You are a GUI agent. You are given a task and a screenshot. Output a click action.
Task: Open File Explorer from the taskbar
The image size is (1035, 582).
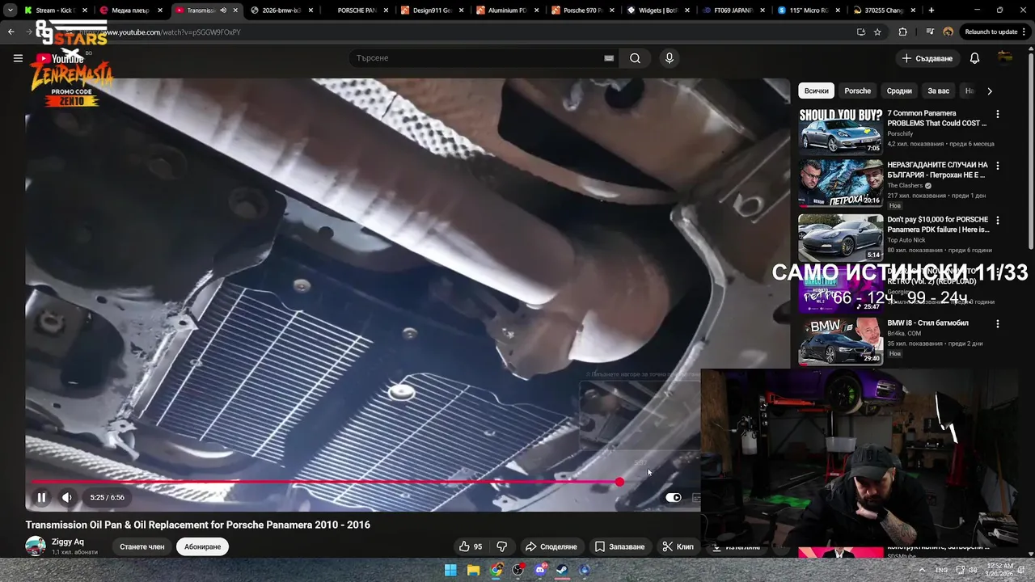[474, 570]
